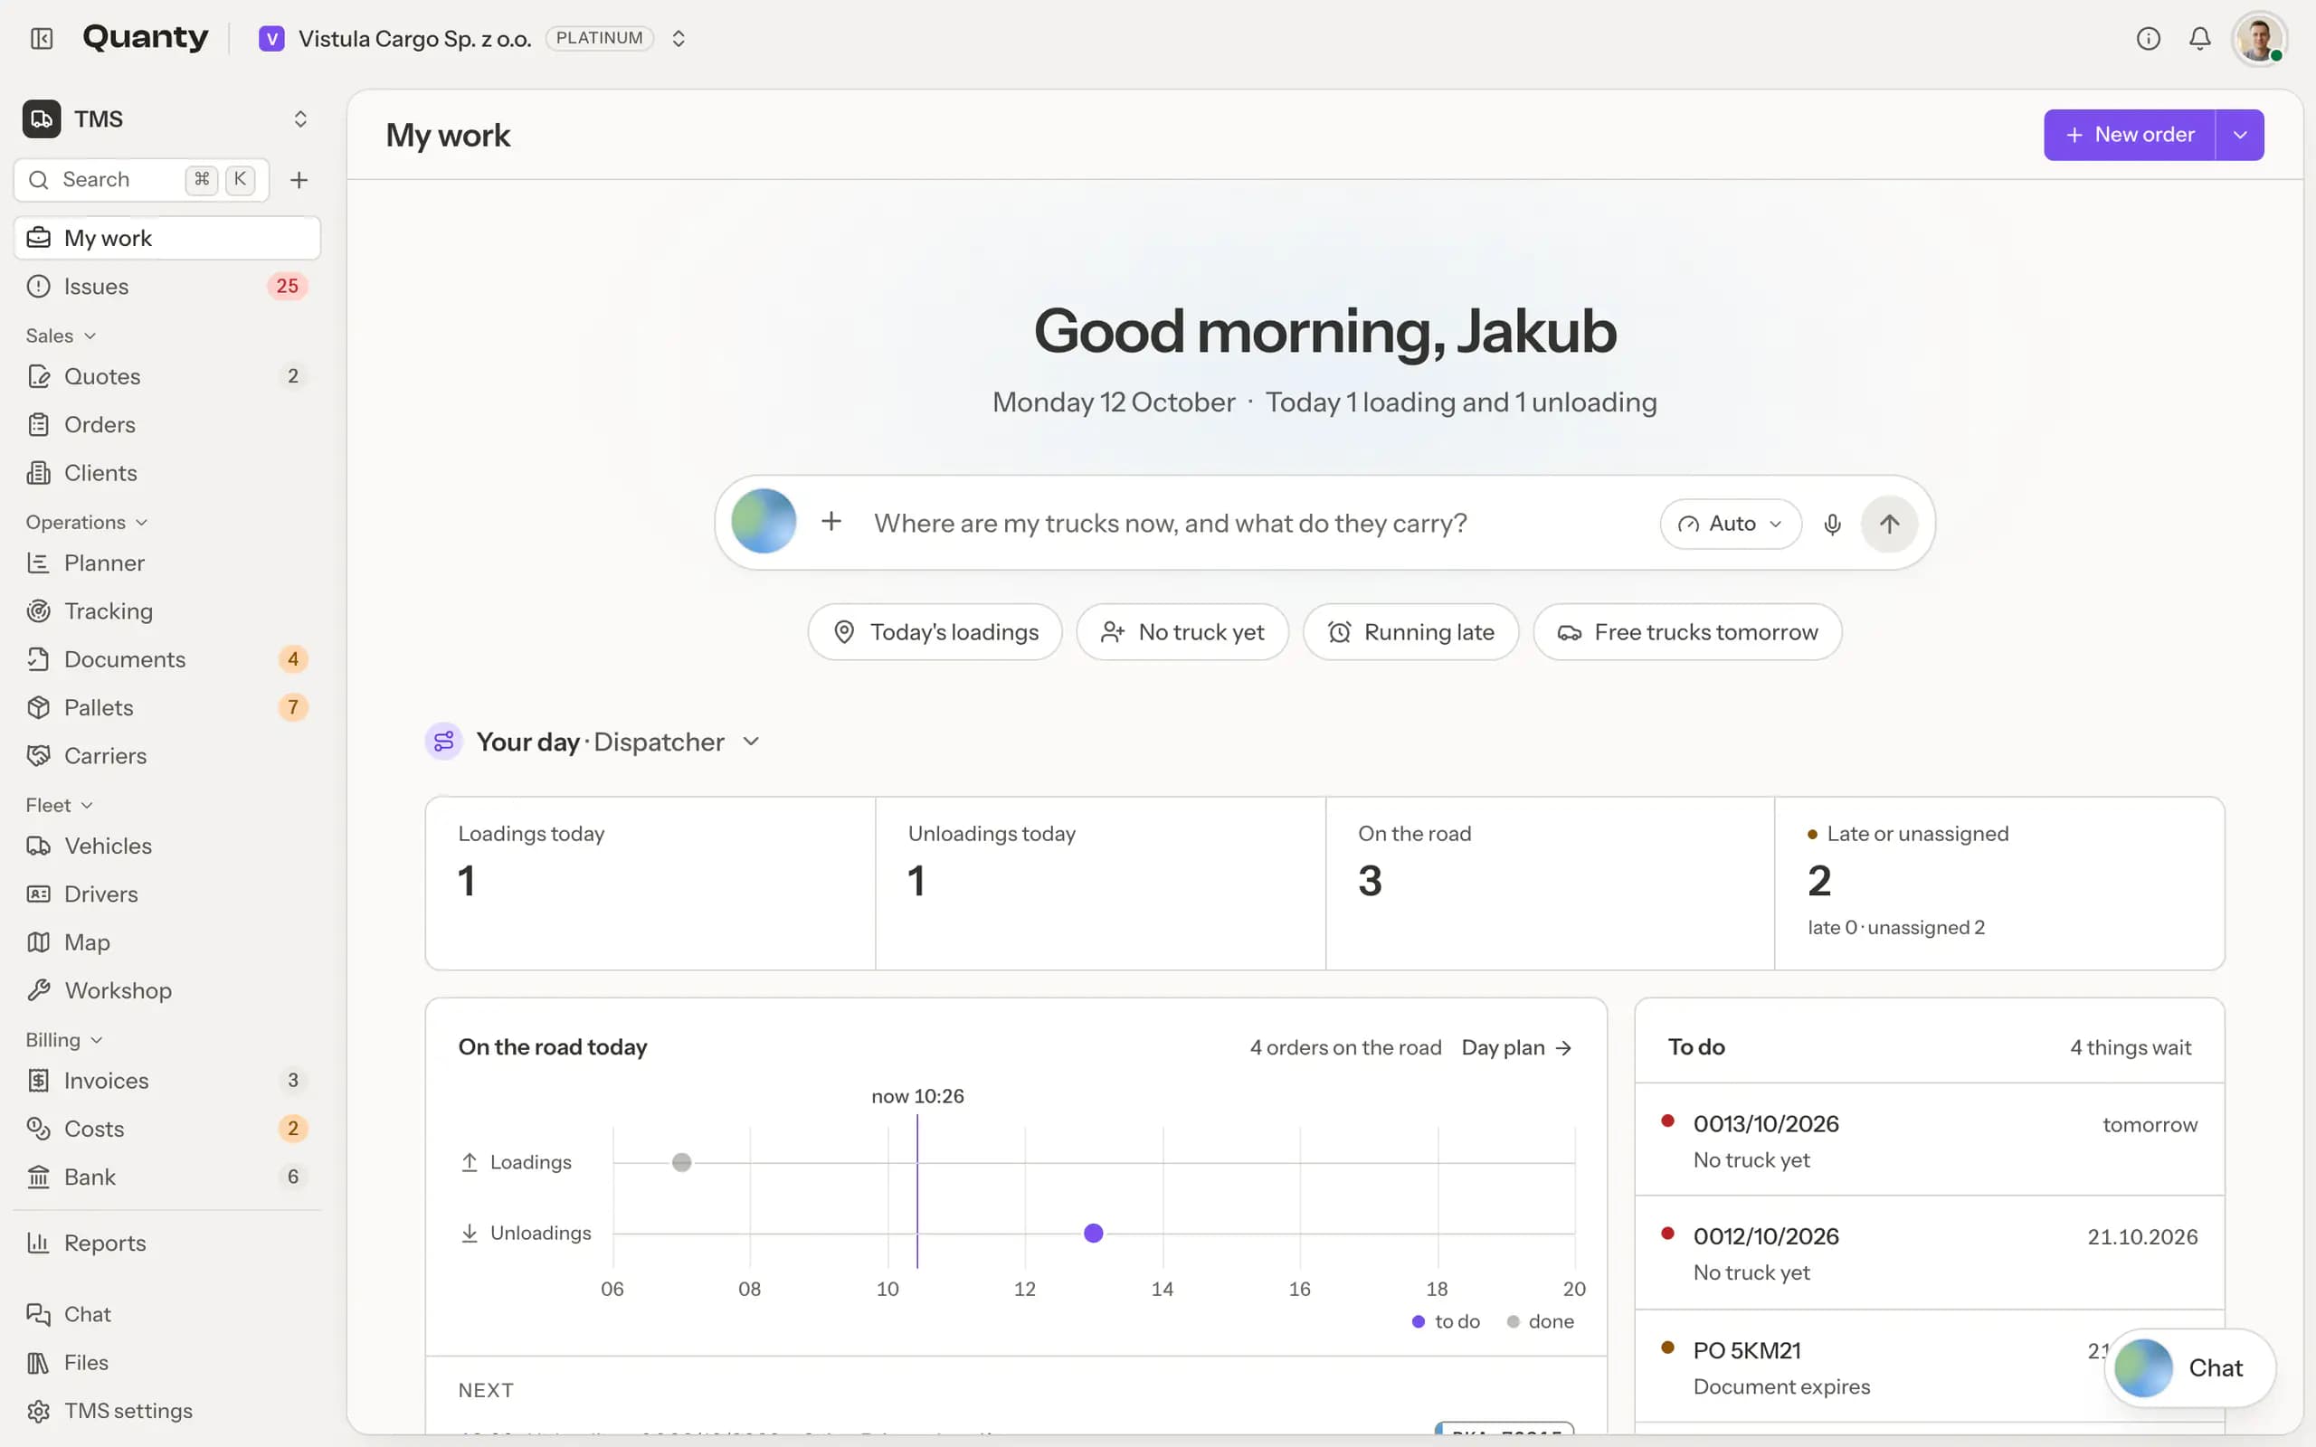
Task: Collapse the Sales section
Action: (x=62, y=336)
